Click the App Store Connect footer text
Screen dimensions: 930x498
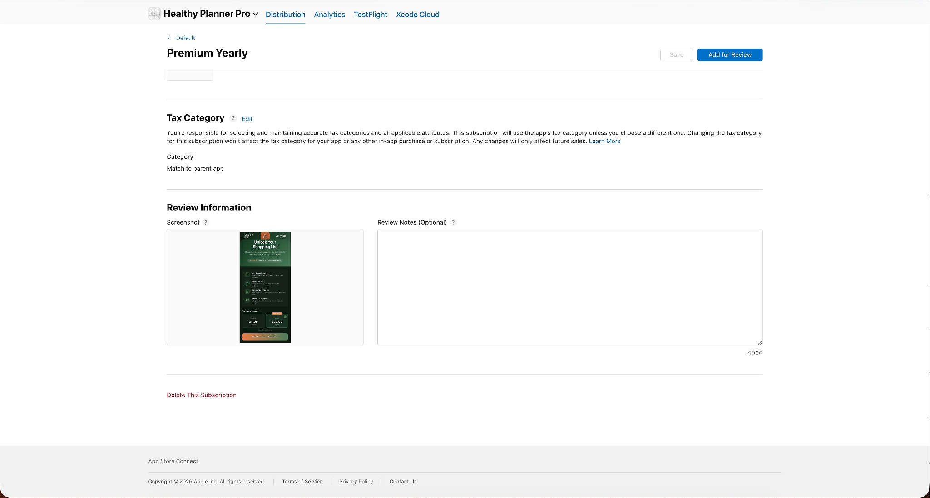point(173,461)
